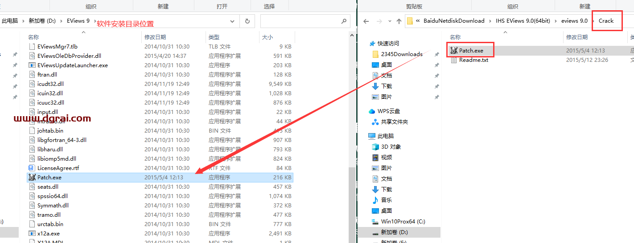
Task: Click the left window search input box
Action: [x=299, y=21]
